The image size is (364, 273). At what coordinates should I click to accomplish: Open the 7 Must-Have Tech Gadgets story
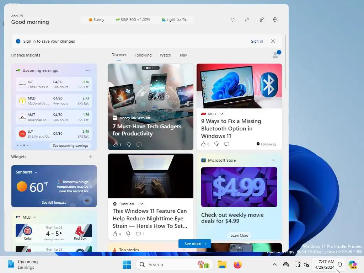click(147, 130)
